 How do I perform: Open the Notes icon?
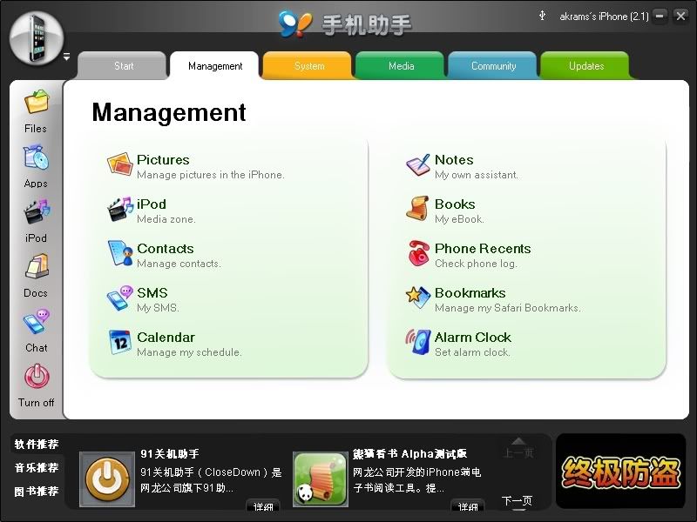point(418,164)
